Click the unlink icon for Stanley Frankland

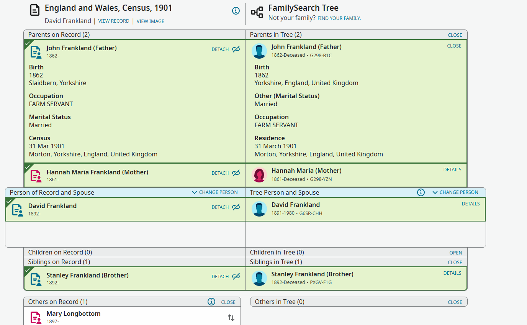236,276
